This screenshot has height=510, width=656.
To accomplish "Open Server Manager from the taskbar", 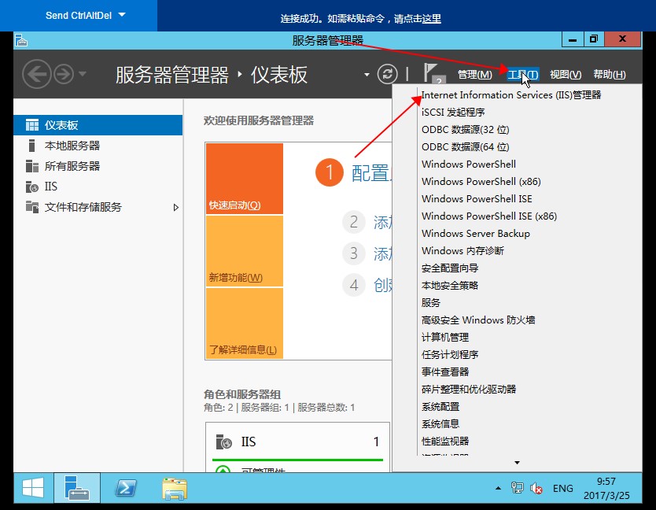I will coord(77,488).
